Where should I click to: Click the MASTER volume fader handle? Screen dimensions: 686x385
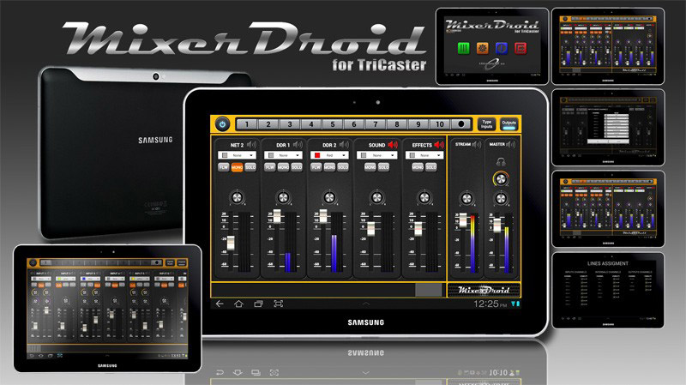tap(497, 225)
